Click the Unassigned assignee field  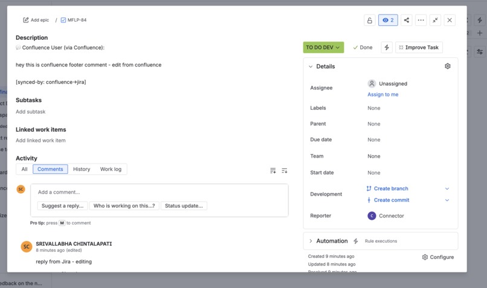coord(387,83)
